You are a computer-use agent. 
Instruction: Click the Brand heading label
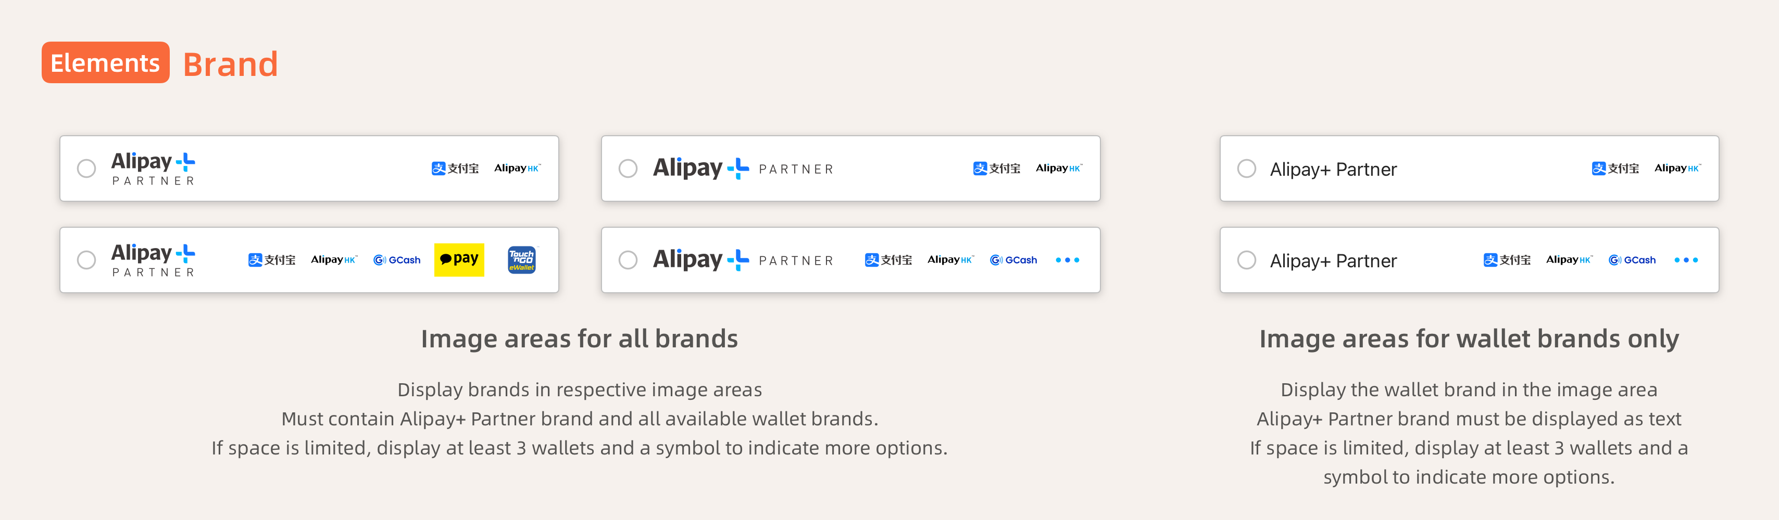[x=230, y=63]
